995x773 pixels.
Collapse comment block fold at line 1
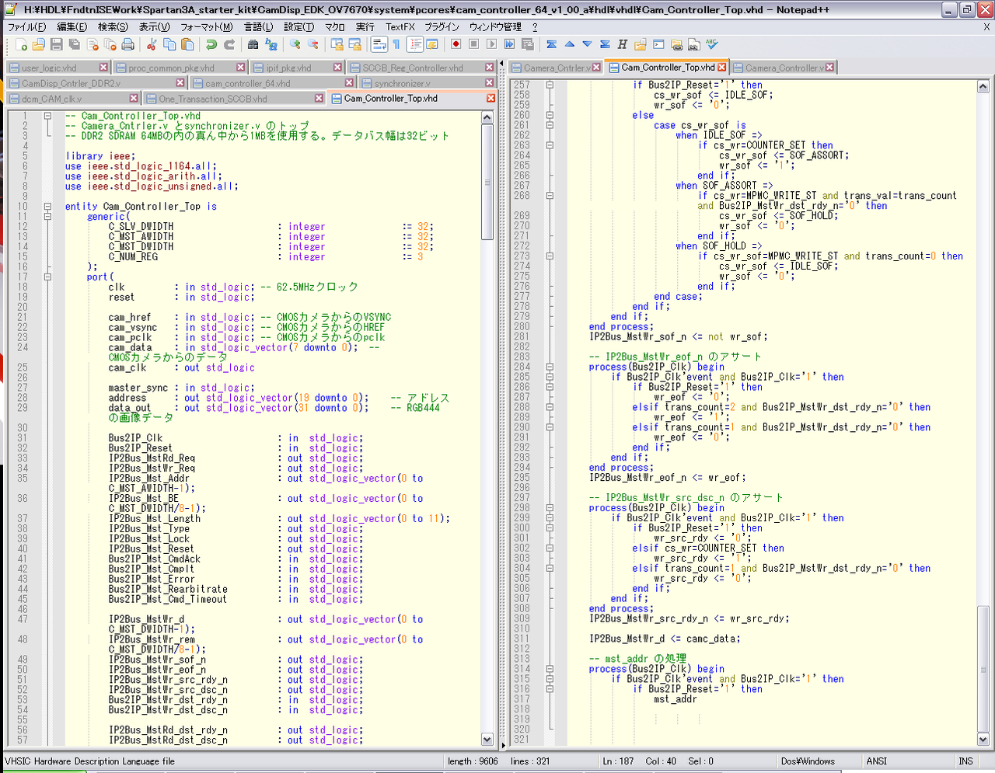(x=47, y=116)
